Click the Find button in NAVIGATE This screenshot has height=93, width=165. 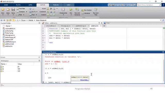tap(32, 15)
